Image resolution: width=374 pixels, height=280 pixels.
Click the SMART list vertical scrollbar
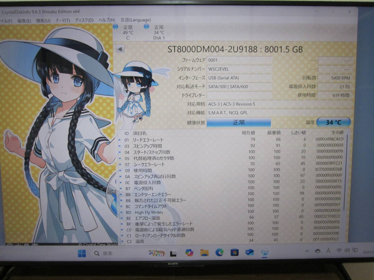(346, 173)
